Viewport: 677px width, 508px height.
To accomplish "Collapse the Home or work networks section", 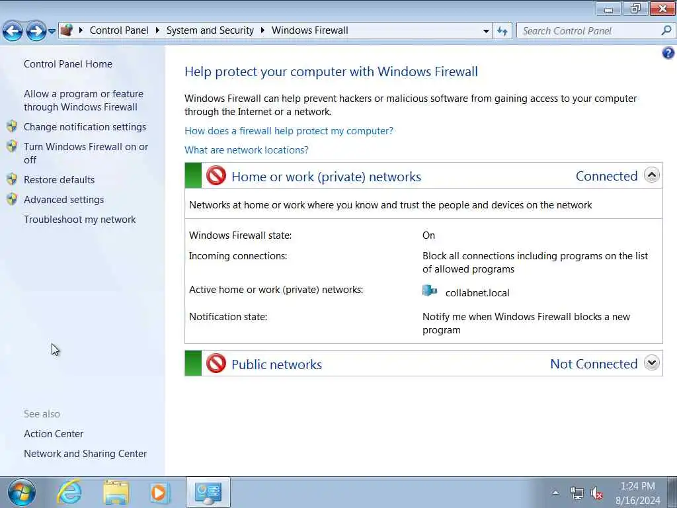I will click(651, 175).
